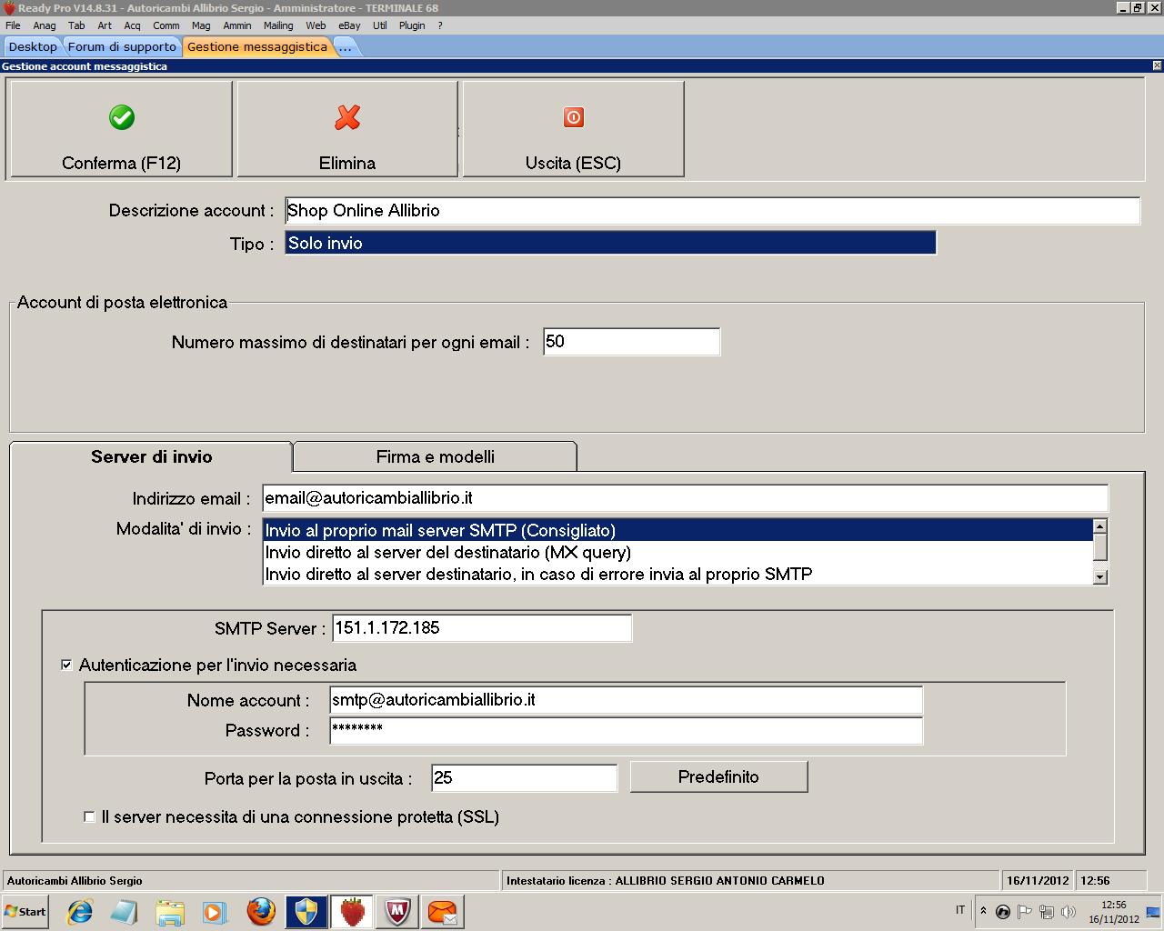
Task: Select 'Invio diretto... in caso di errore' option
Action: pos(678,574)
